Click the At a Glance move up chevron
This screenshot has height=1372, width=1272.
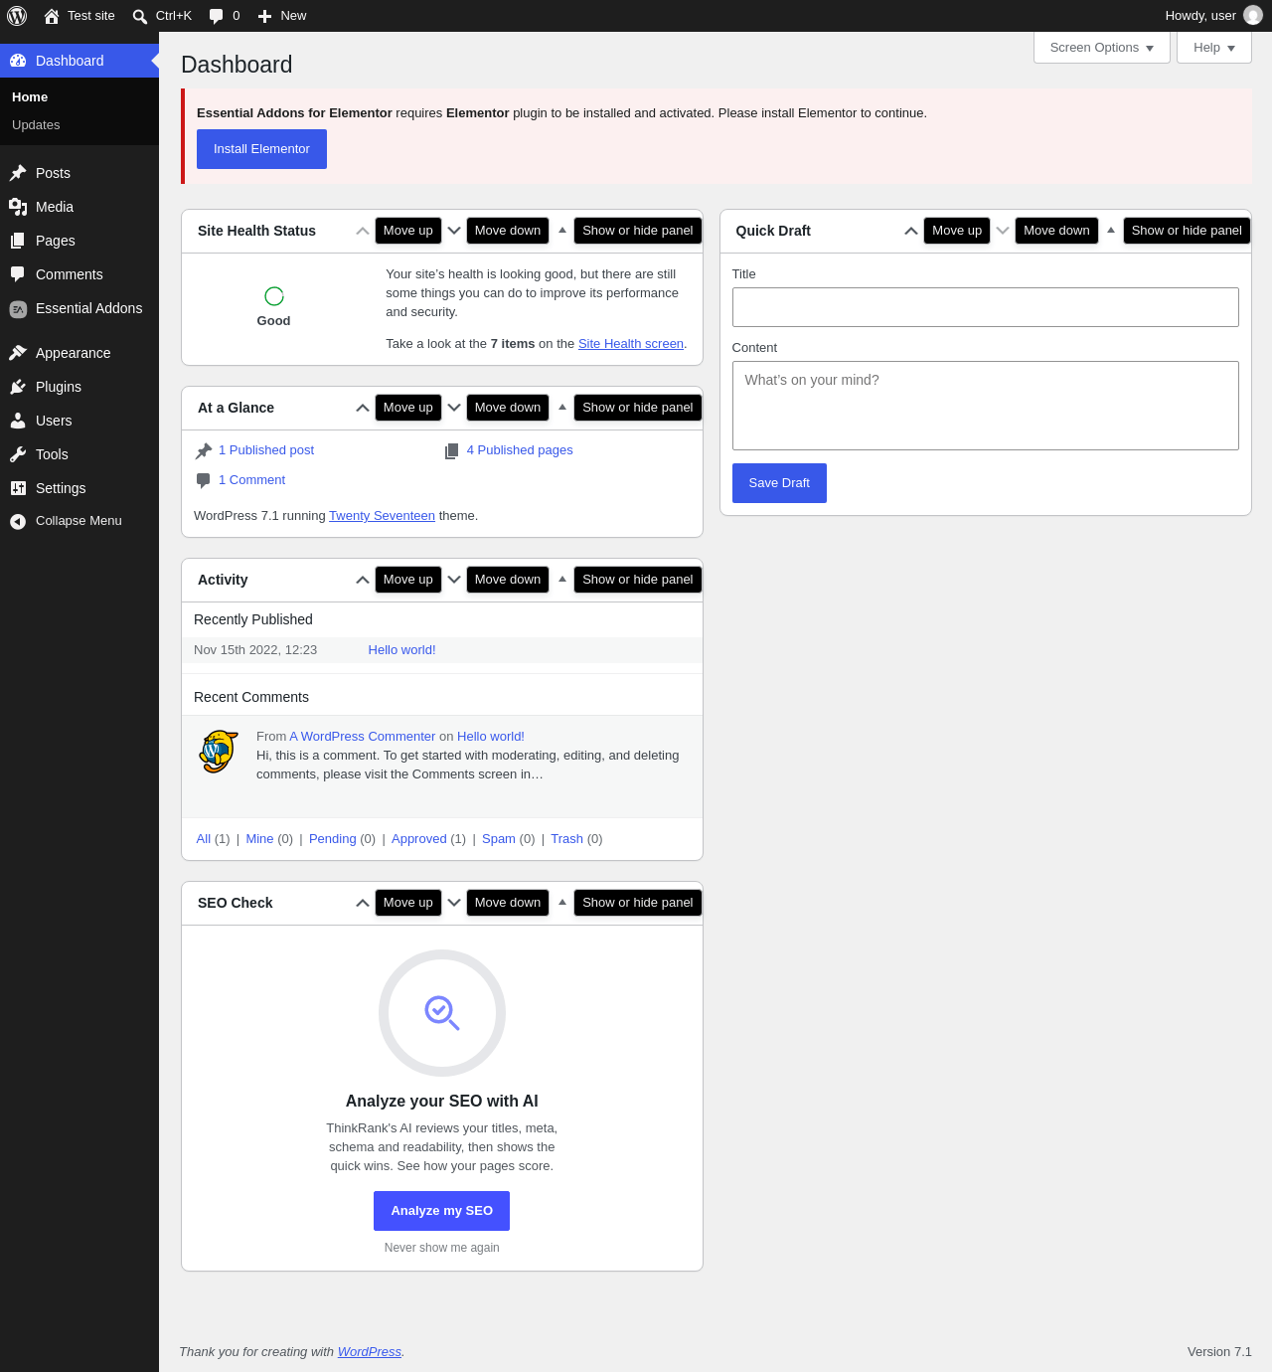(363, 408)
